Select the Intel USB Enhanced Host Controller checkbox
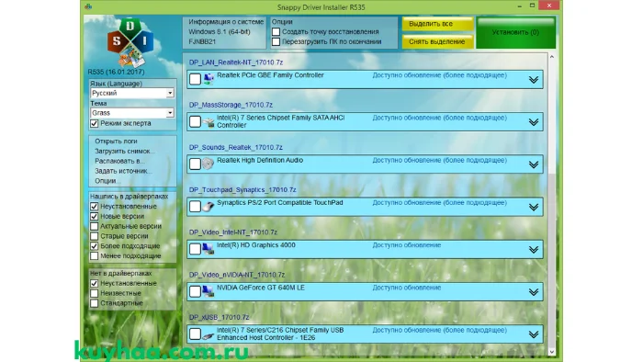This screenshot has width=643, height=362. [195, 334]
